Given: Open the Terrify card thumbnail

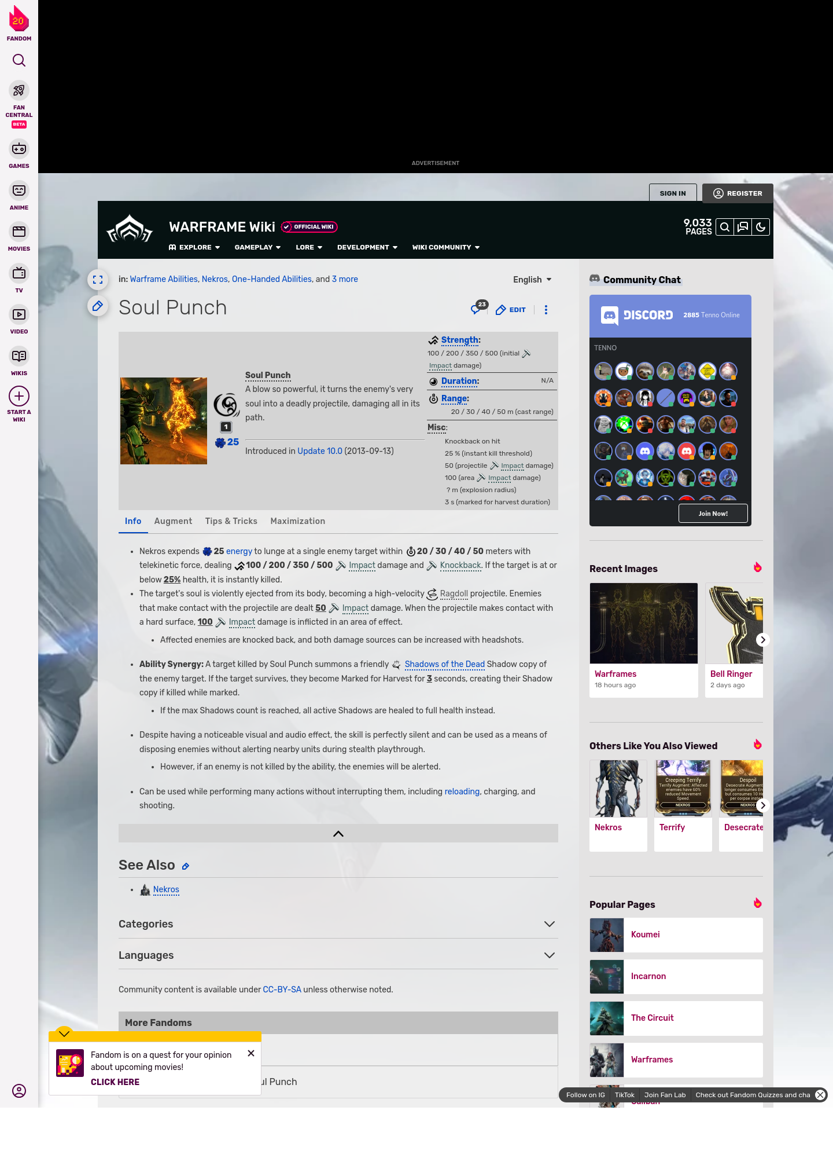Looking at the screenshot, I should 683,789.
